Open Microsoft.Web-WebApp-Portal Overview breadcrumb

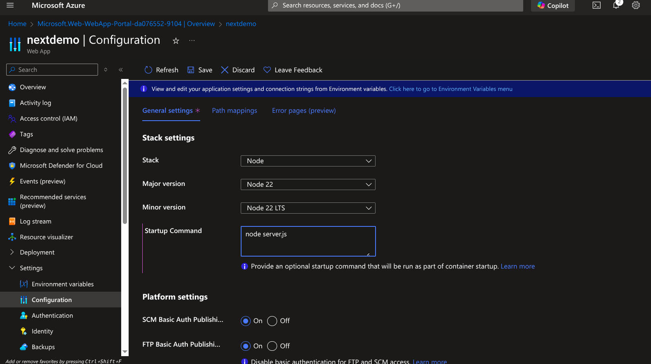coord(126,24)
